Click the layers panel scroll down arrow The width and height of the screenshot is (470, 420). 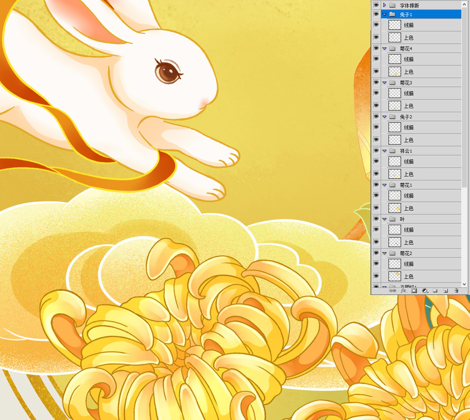click(x=464, y=284)
